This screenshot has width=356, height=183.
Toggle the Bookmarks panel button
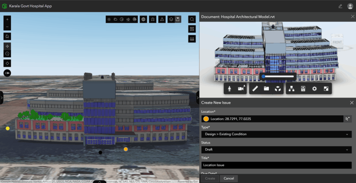click(x=178, y=19)
